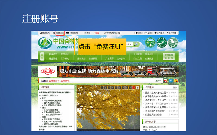Select slide number 10 in the image carousel
This screenshot has width=217, height=135.
coord(134,88)
